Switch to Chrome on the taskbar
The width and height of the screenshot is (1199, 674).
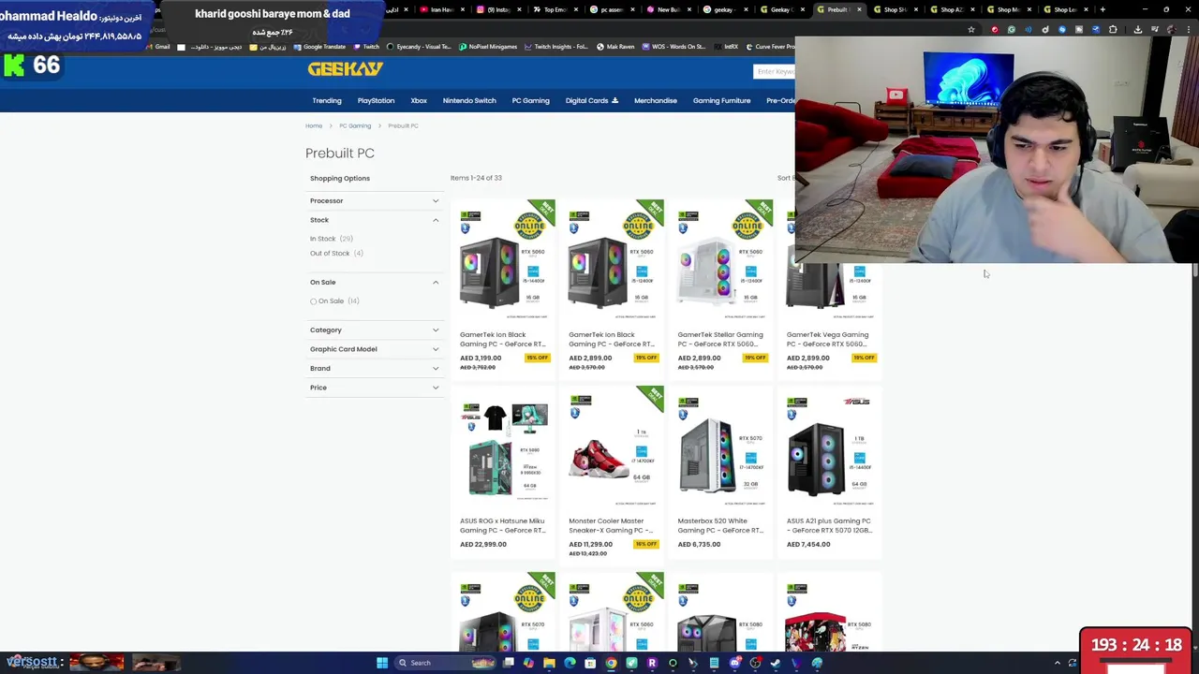point(611,663)
